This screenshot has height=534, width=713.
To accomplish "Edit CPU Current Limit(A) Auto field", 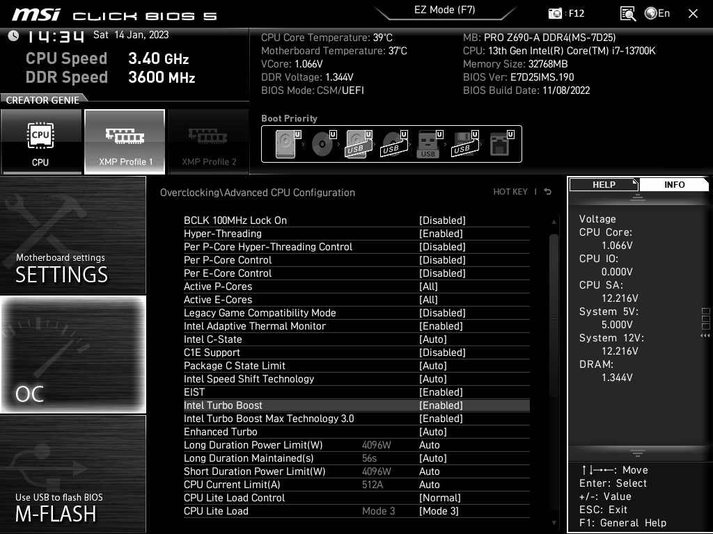I will point(429,485).
